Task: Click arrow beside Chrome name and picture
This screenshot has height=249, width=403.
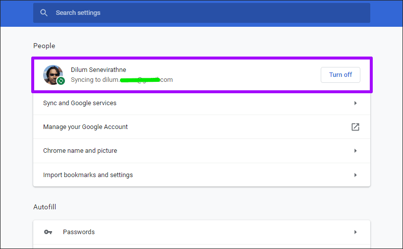Action: click(355, 151)
